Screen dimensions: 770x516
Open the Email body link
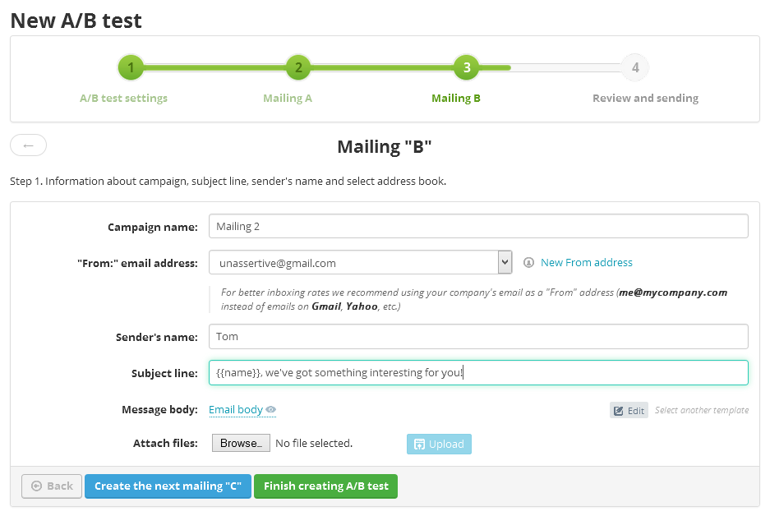[x=236, y=410]
